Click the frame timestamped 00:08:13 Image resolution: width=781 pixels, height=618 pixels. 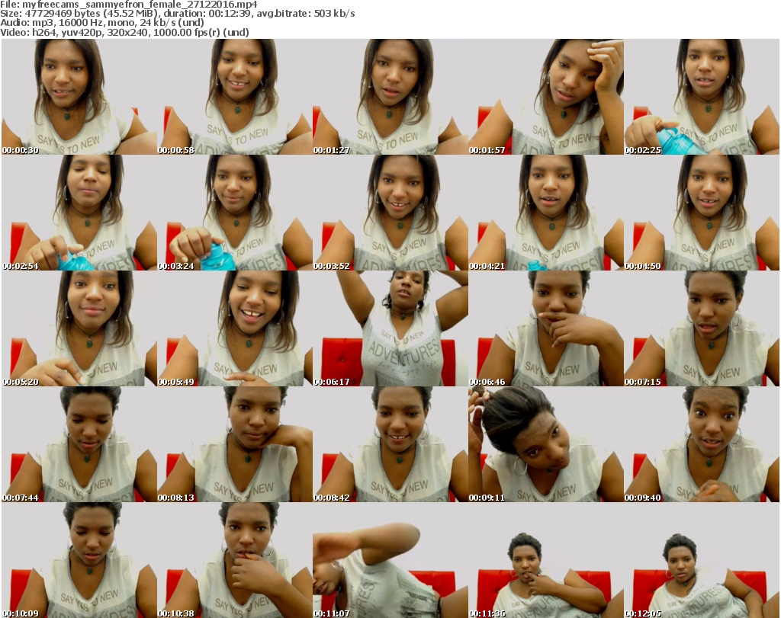[235, 444]
